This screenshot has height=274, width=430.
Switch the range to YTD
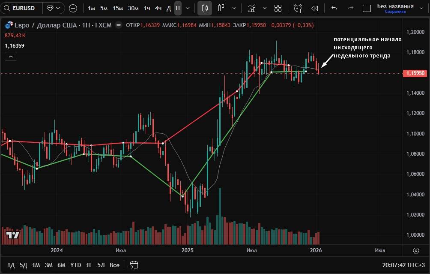click(76, 265)
